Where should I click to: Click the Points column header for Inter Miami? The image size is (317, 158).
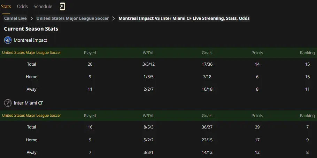tap(257, 116)
